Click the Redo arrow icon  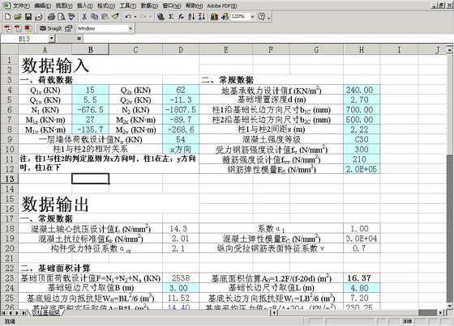(x=143, y=16)
